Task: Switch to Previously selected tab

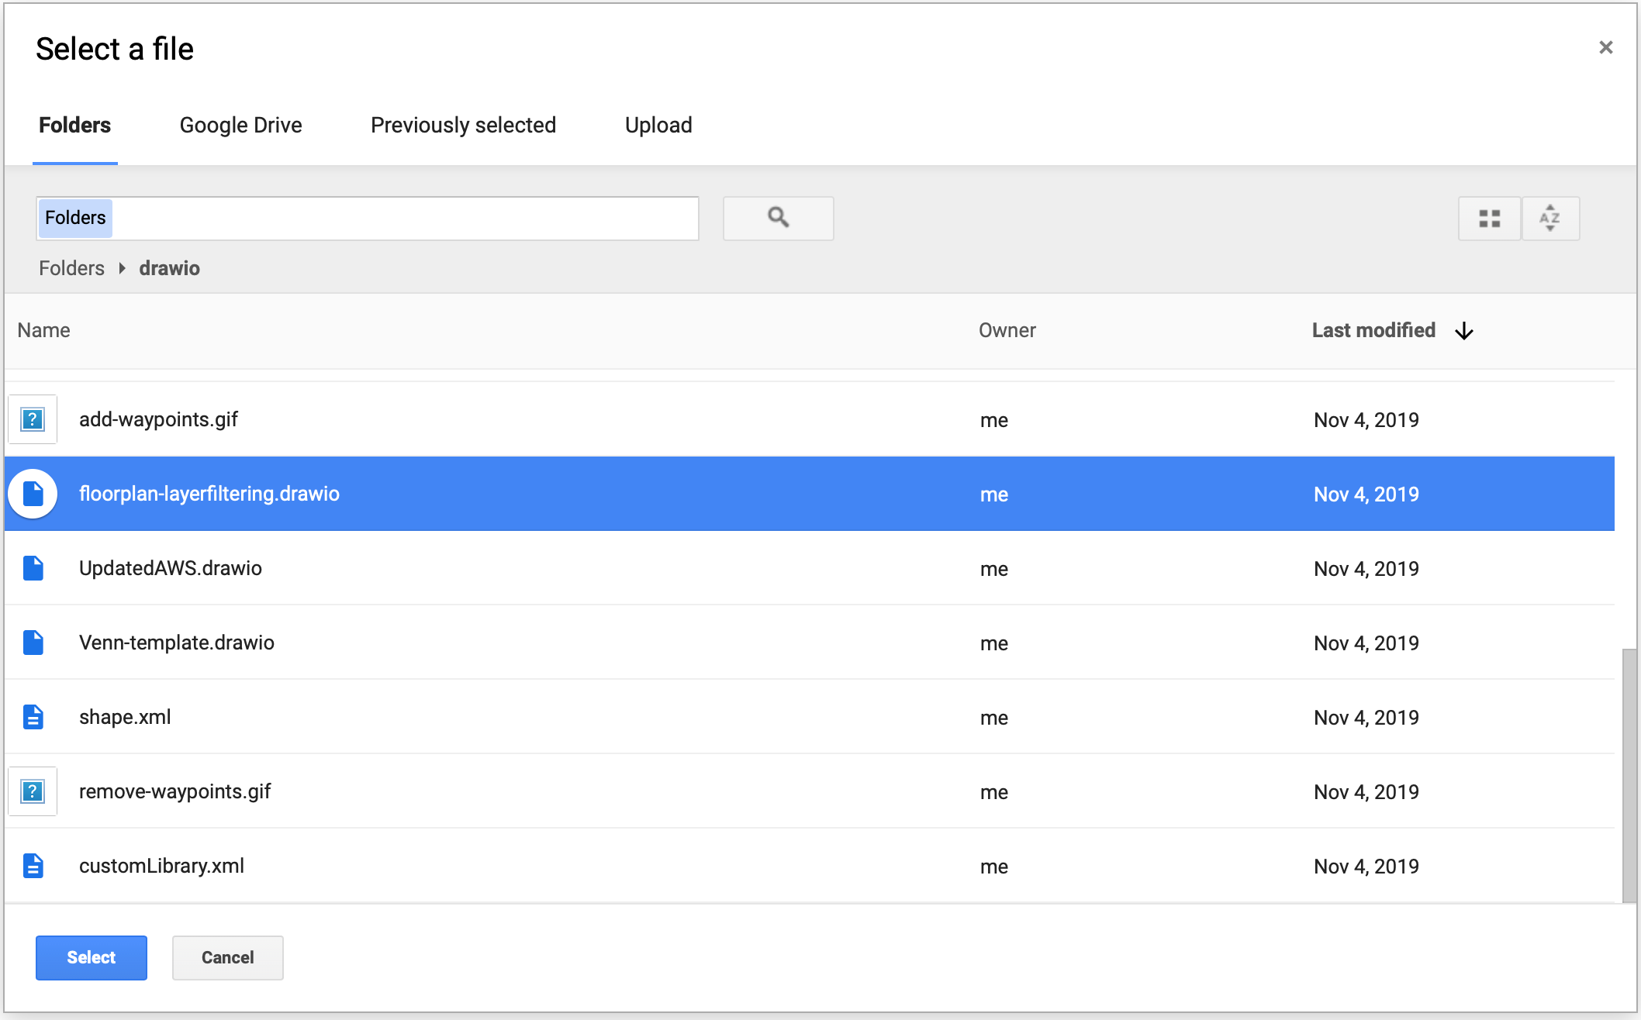Action: click(463, 125)
